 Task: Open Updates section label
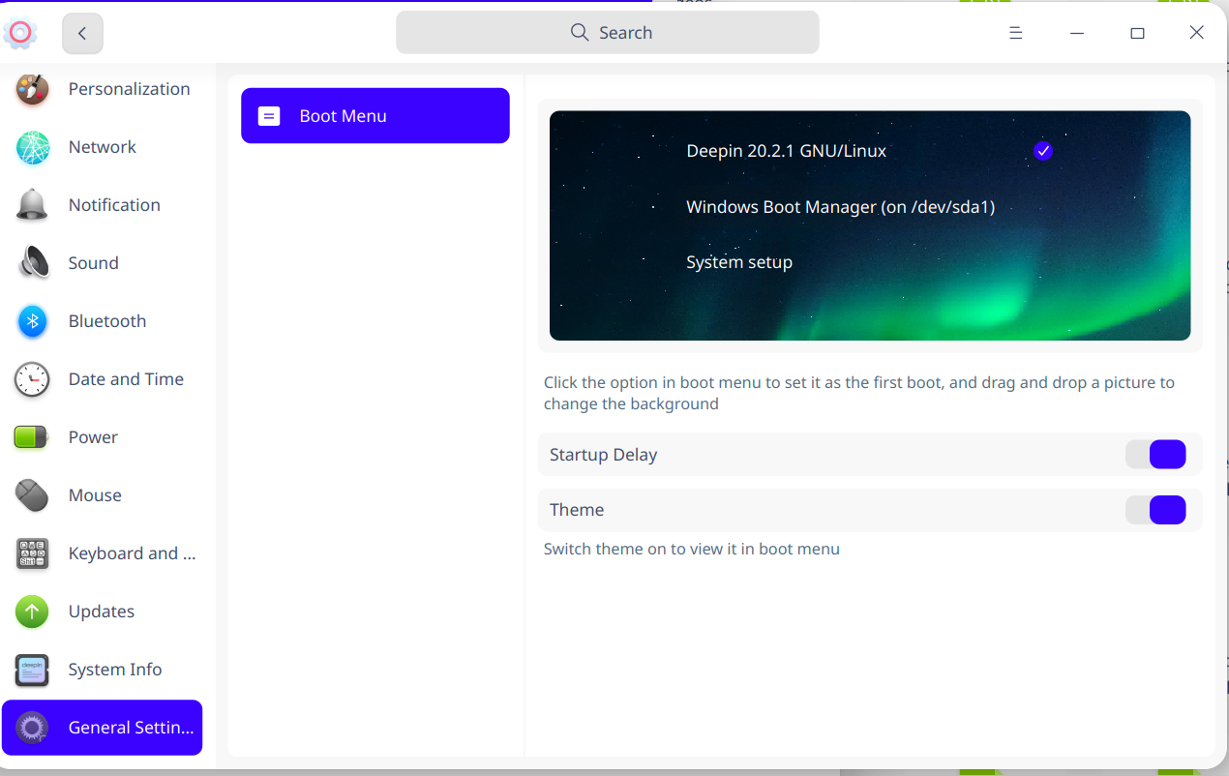(102, 612)
